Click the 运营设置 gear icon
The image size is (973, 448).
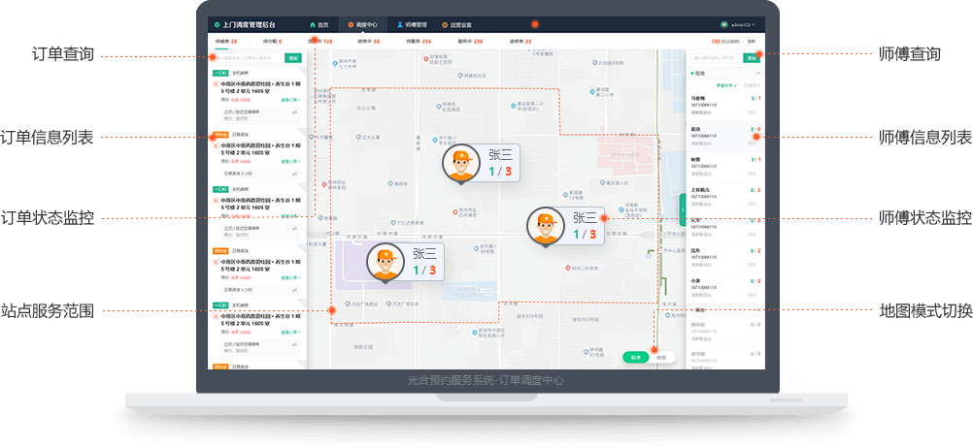[445, 24]
